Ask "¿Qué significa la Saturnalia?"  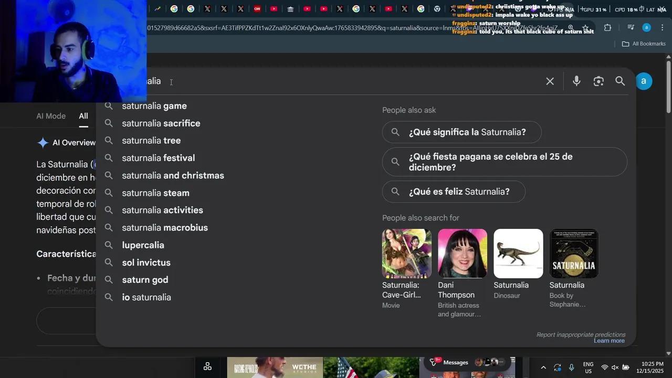tap(462, 132)
